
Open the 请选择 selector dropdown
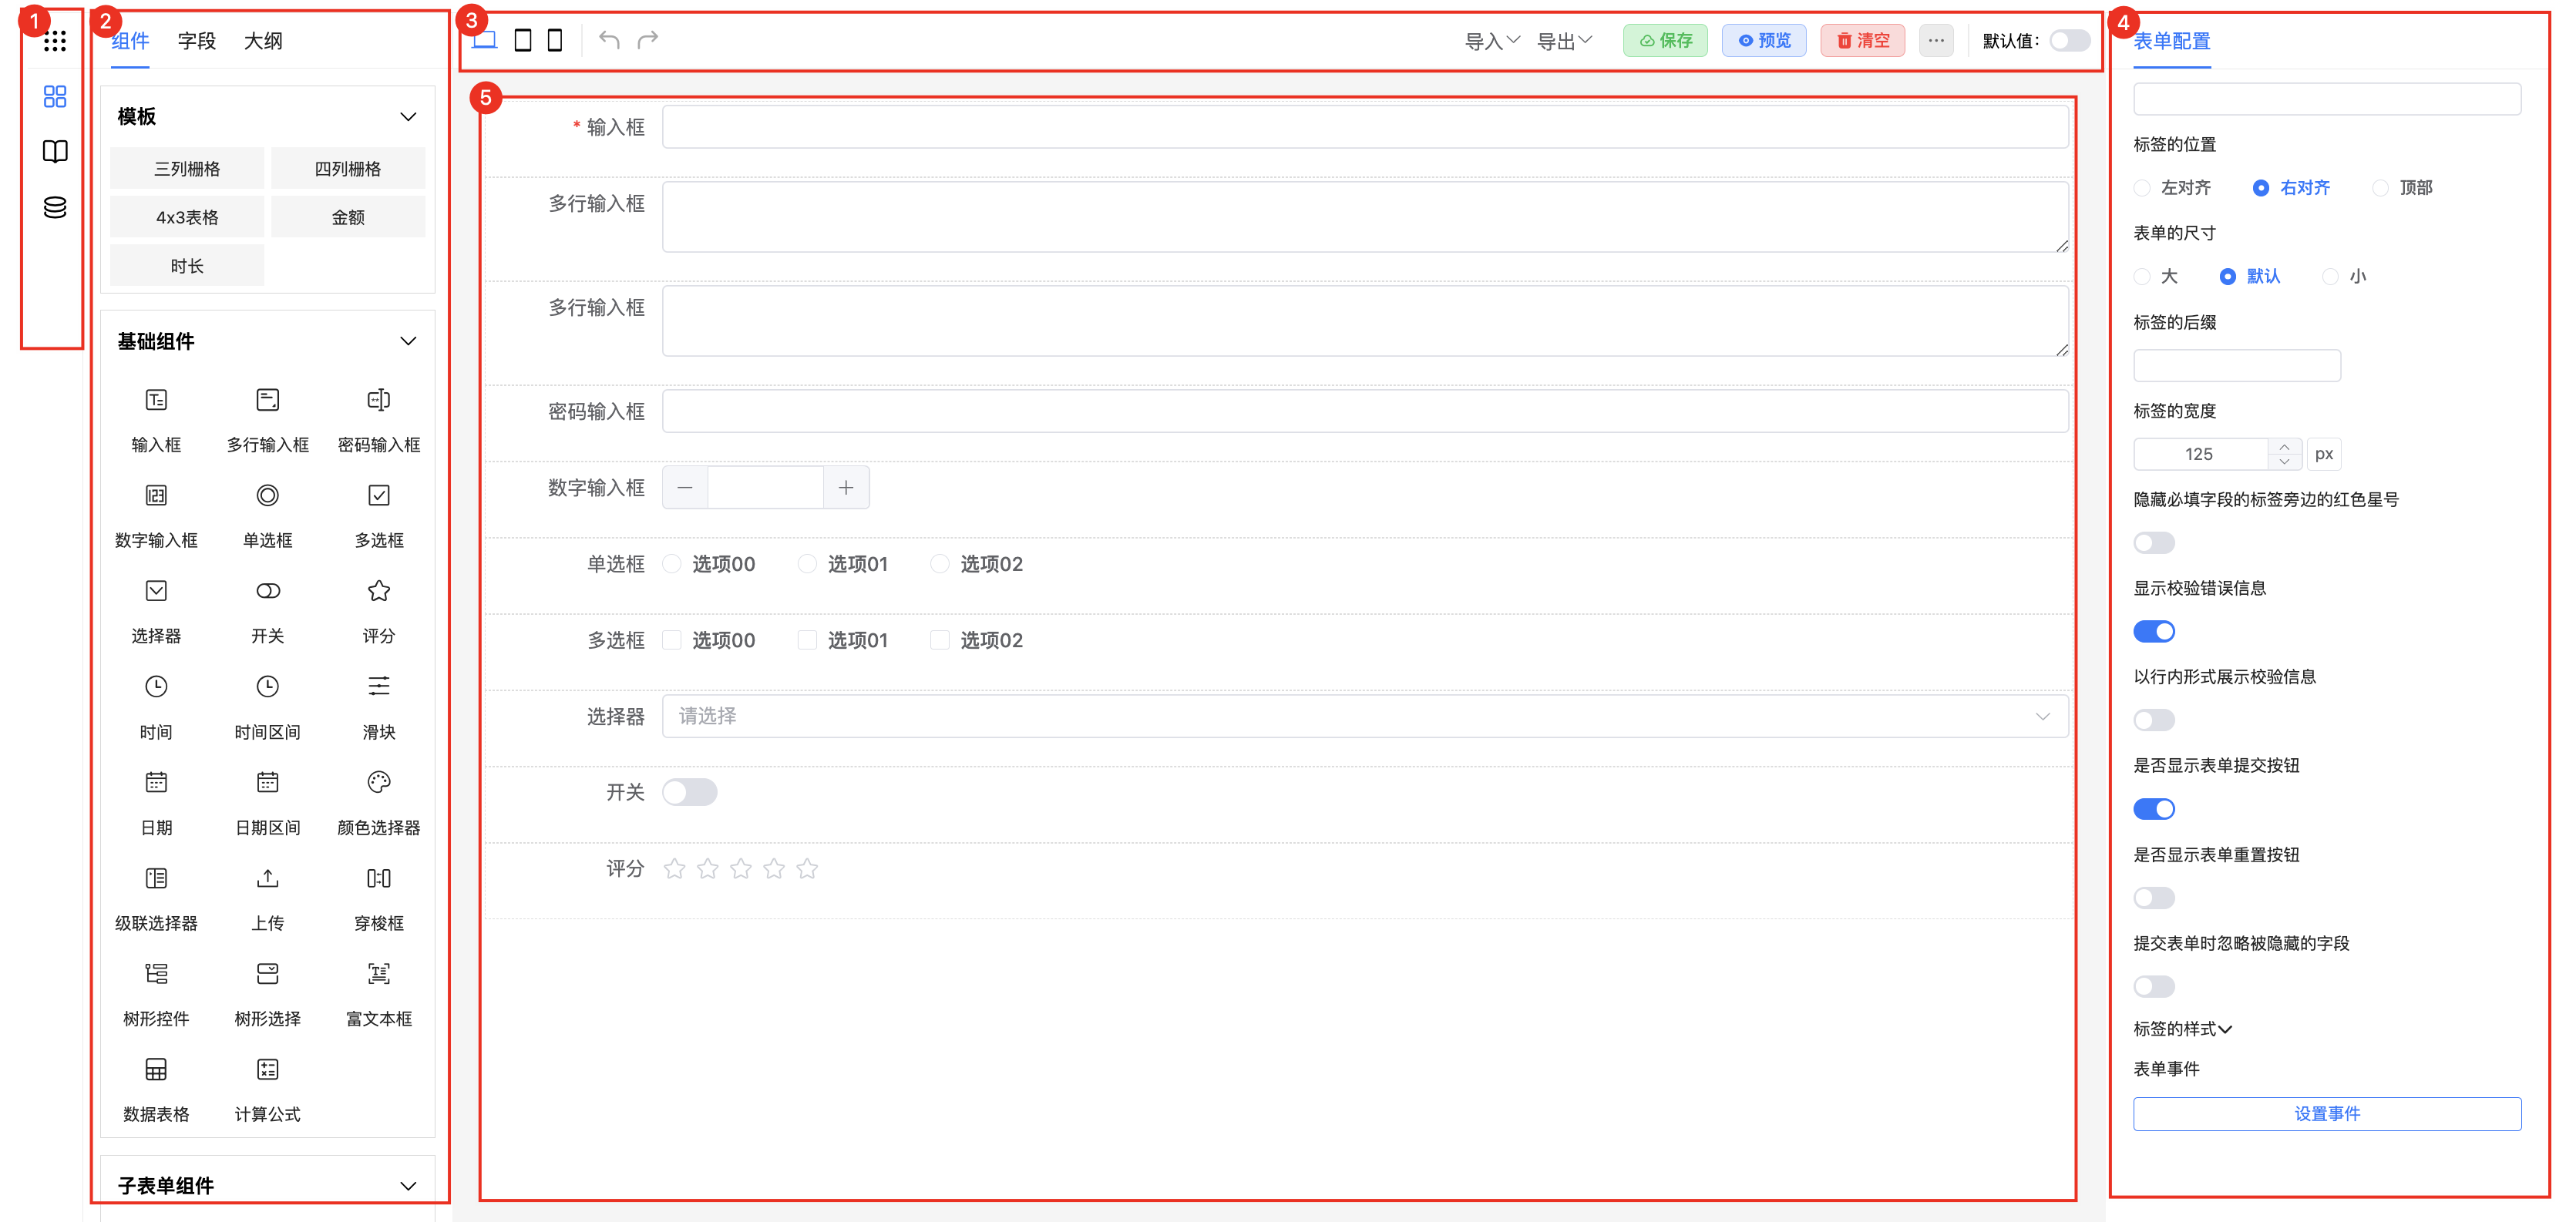tap(1364, 716)
